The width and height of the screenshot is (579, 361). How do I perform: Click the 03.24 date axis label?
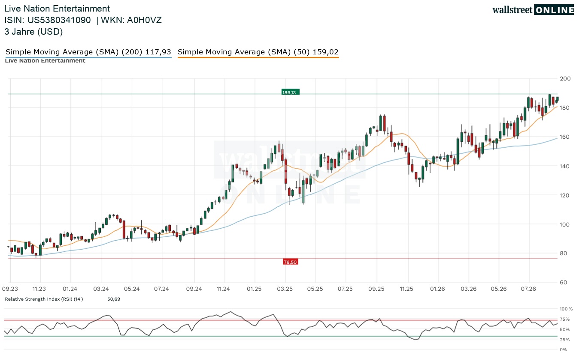[101, 289]
